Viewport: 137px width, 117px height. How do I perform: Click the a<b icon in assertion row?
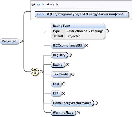point(40,14)
